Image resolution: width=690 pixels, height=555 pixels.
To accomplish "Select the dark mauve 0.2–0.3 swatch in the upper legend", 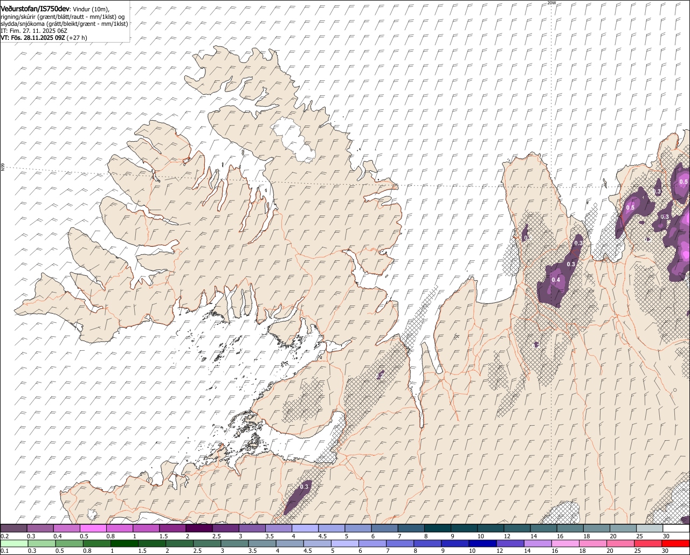I will [13, 528].
